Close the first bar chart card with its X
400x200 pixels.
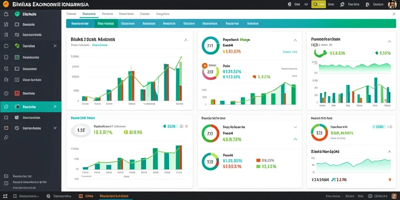tap(186, 40)
